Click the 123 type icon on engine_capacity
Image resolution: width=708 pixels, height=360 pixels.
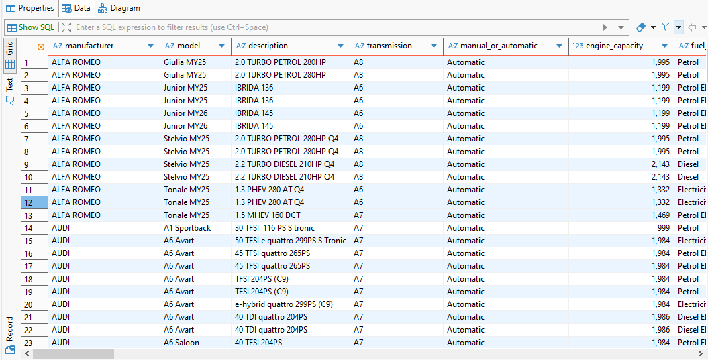[577, 46]
